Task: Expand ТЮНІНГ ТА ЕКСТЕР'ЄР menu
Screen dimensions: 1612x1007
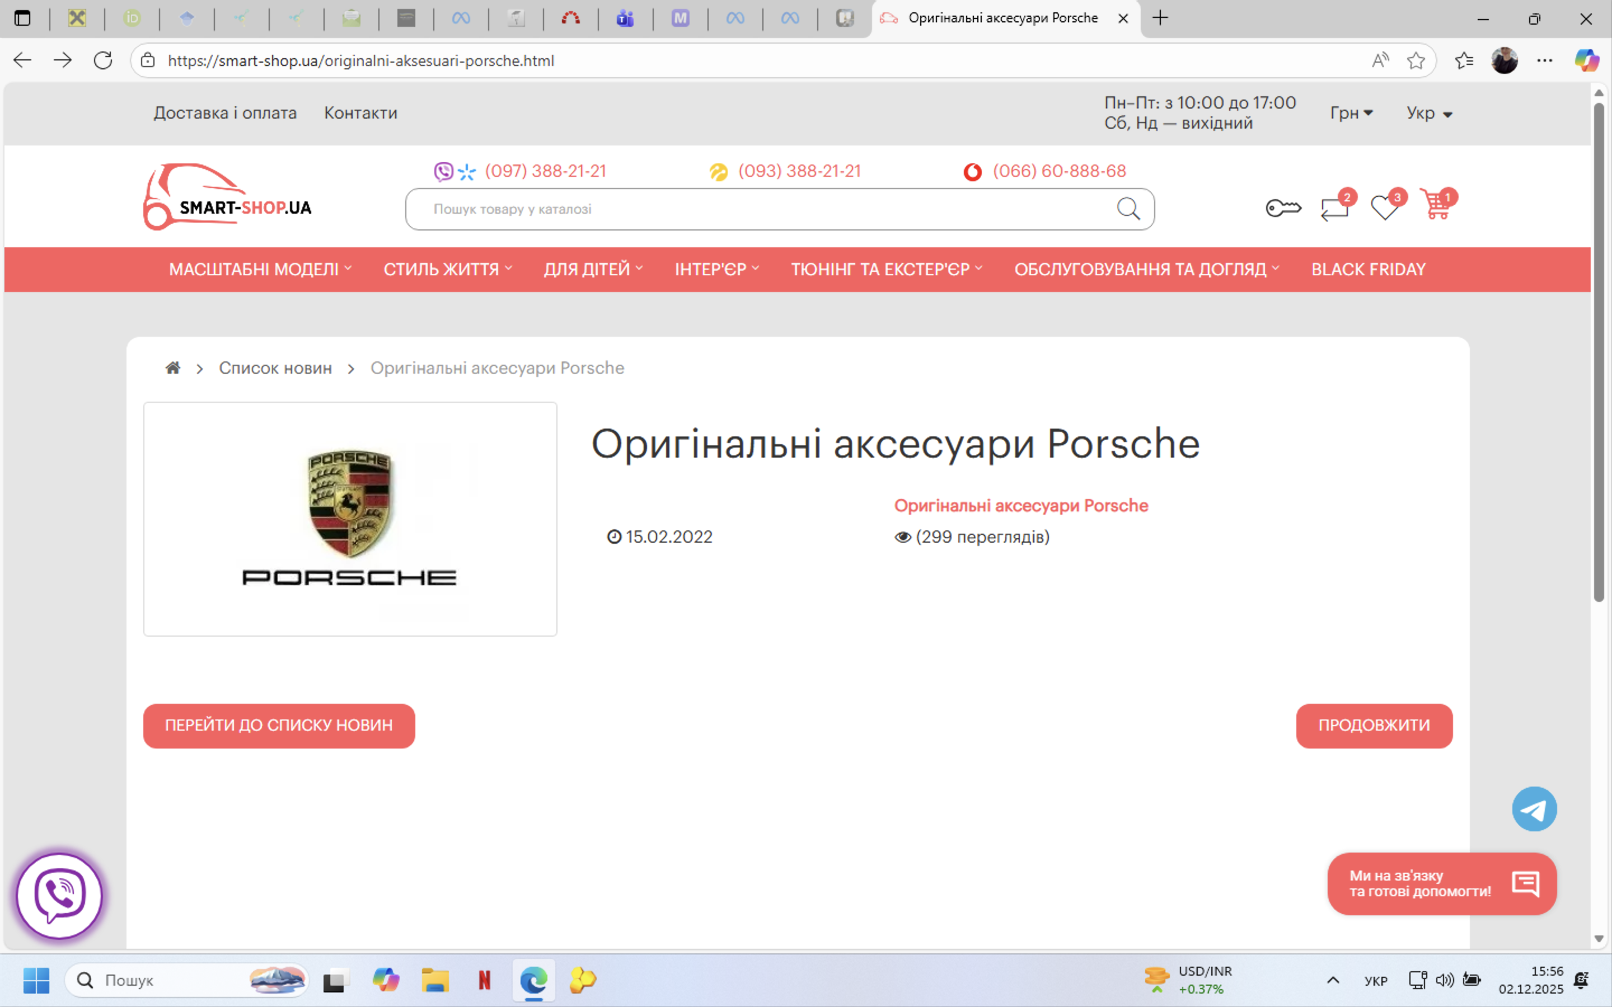Action: tap(886, 269)
